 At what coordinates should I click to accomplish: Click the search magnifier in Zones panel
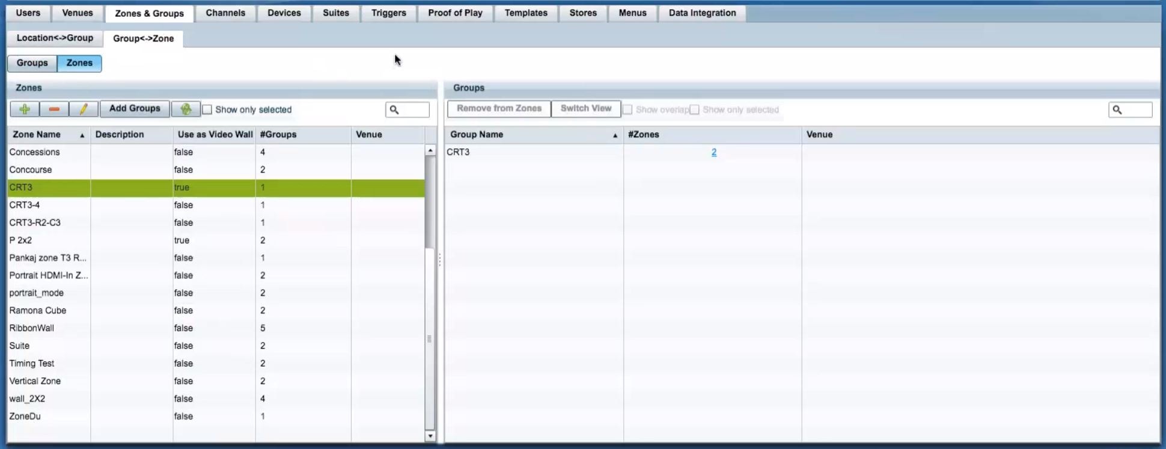click(394, 109)
